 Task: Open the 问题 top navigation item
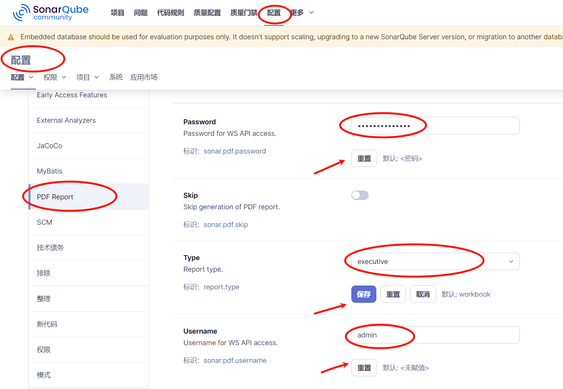coord(141,13)
